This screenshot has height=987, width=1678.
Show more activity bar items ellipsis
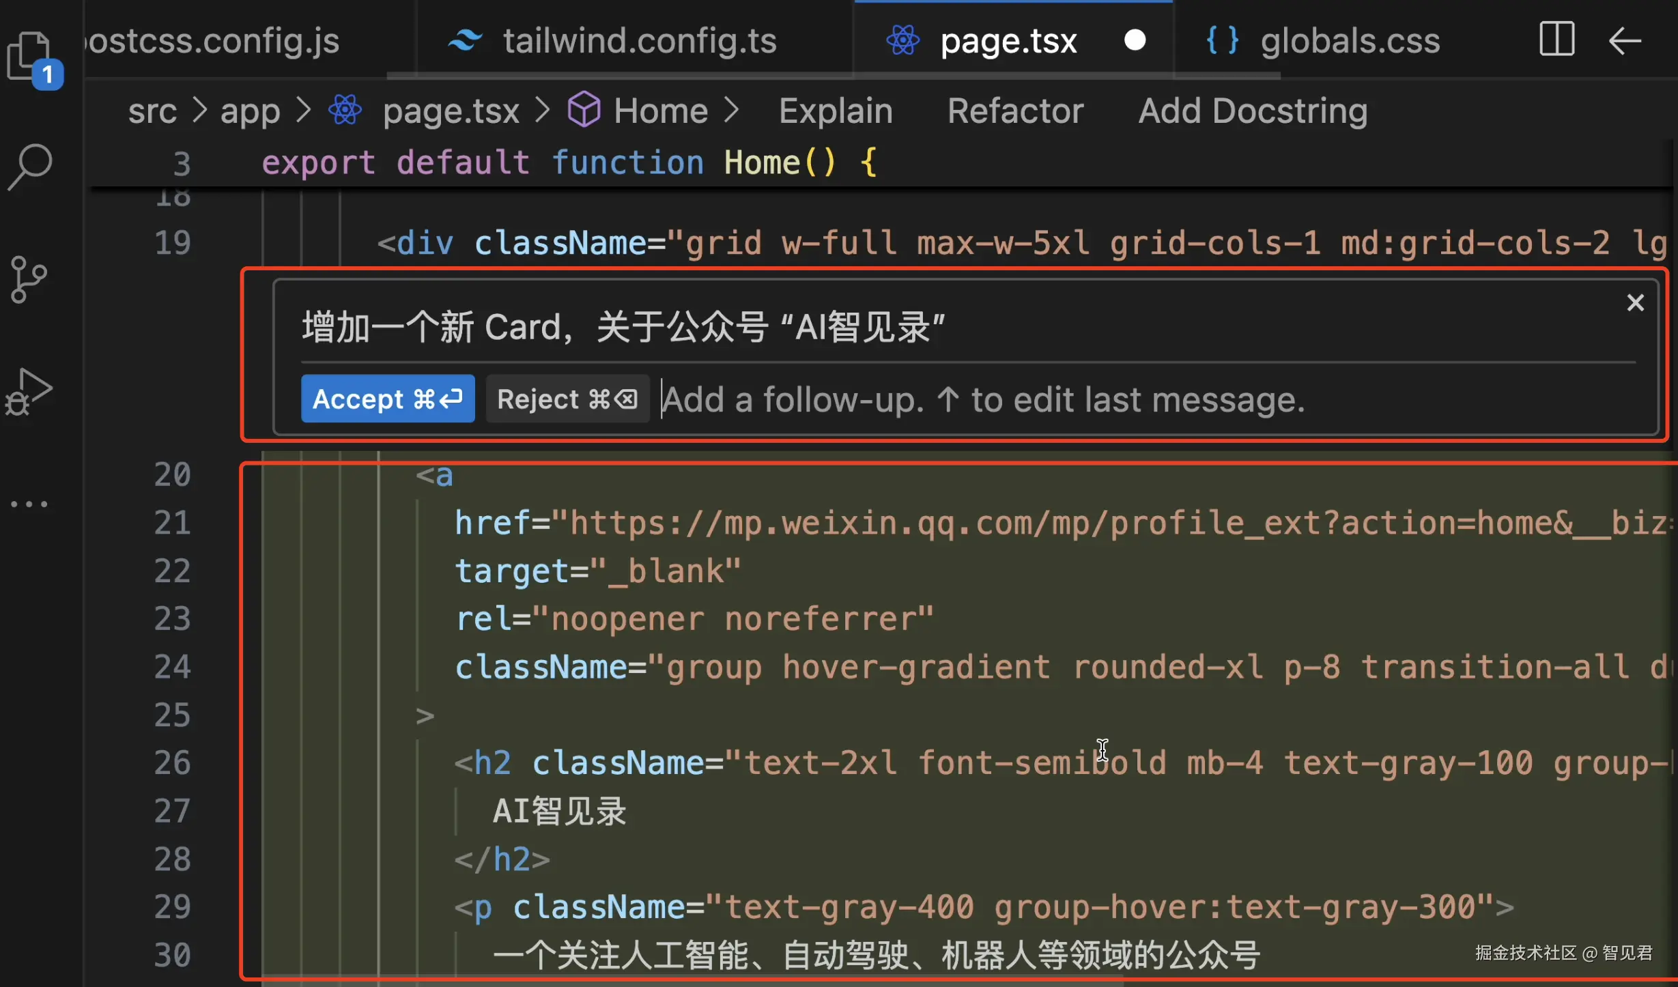pyautogui.click(x=29, y=504)
